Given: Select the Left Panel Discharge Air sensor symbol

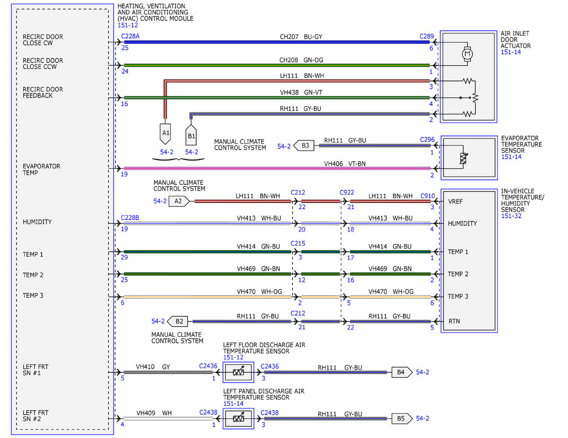Looking at the screenshot, I should (x=239, y=419).
